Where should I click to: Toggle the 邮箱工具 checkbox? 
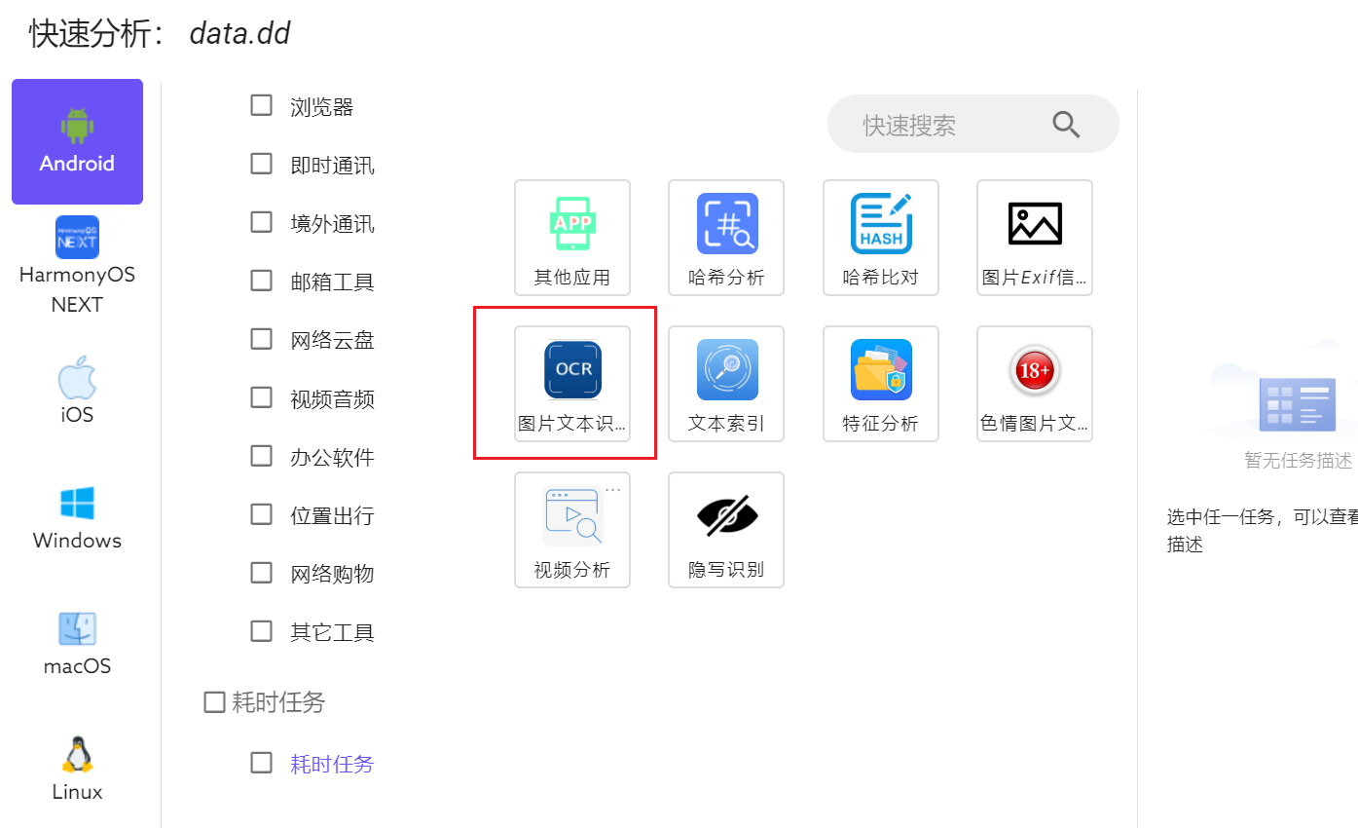tap(261, 281)
